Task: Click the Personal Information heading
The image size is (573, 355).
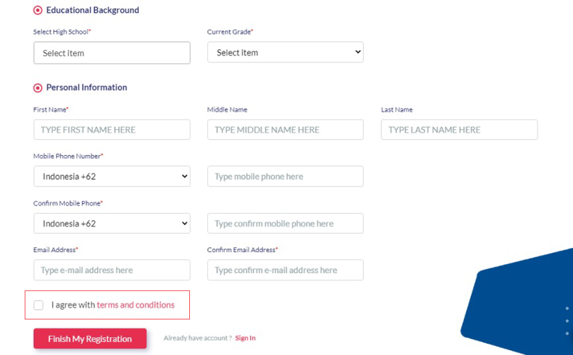Action: click(x=86, y=87)
